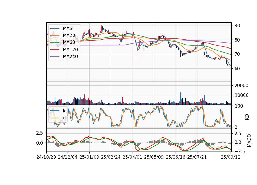Viewport: 257px width, 185px height.
Task: Click the d label in KD legend
Action: (x=64, y=118)
